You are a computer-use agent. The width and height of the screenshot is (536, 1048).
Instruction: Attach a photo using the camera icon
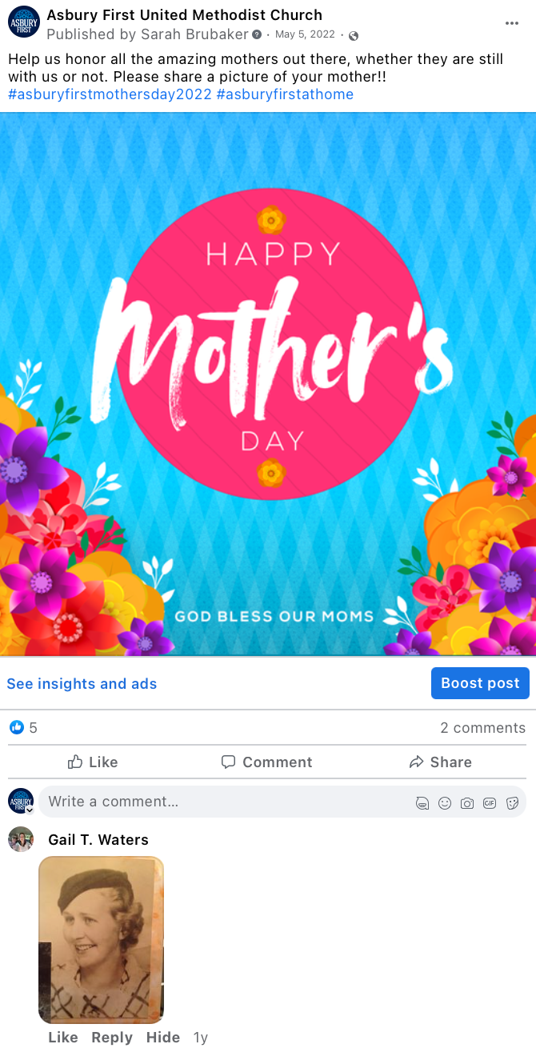coord(467,803)
